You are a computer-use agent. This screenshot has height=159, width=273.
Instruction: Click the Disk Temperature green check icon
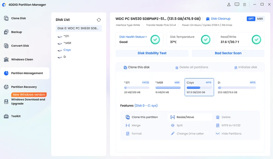coord(206,40)
